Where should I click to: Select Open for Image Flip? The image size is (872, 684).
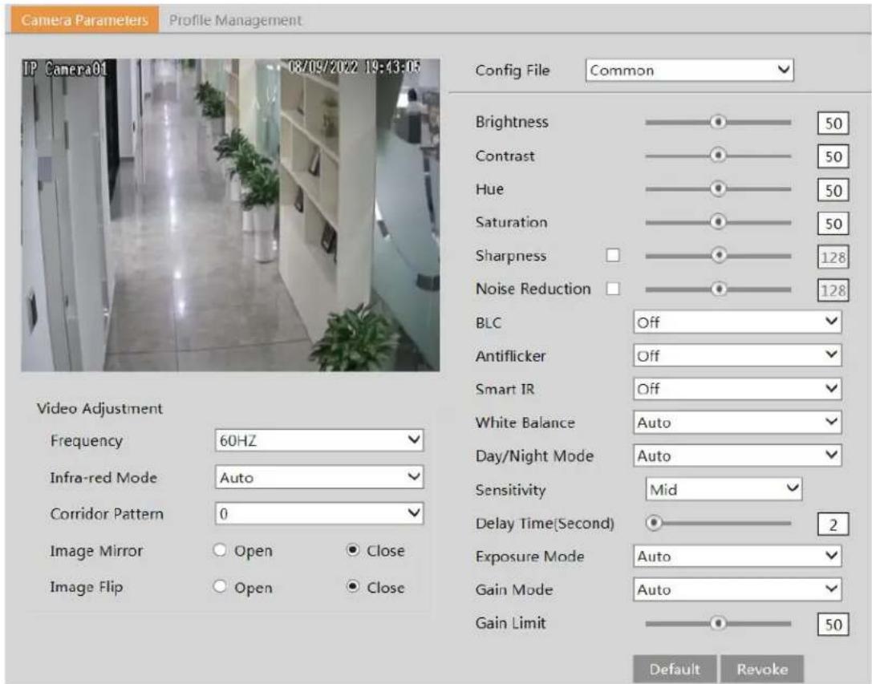[220, 587]
